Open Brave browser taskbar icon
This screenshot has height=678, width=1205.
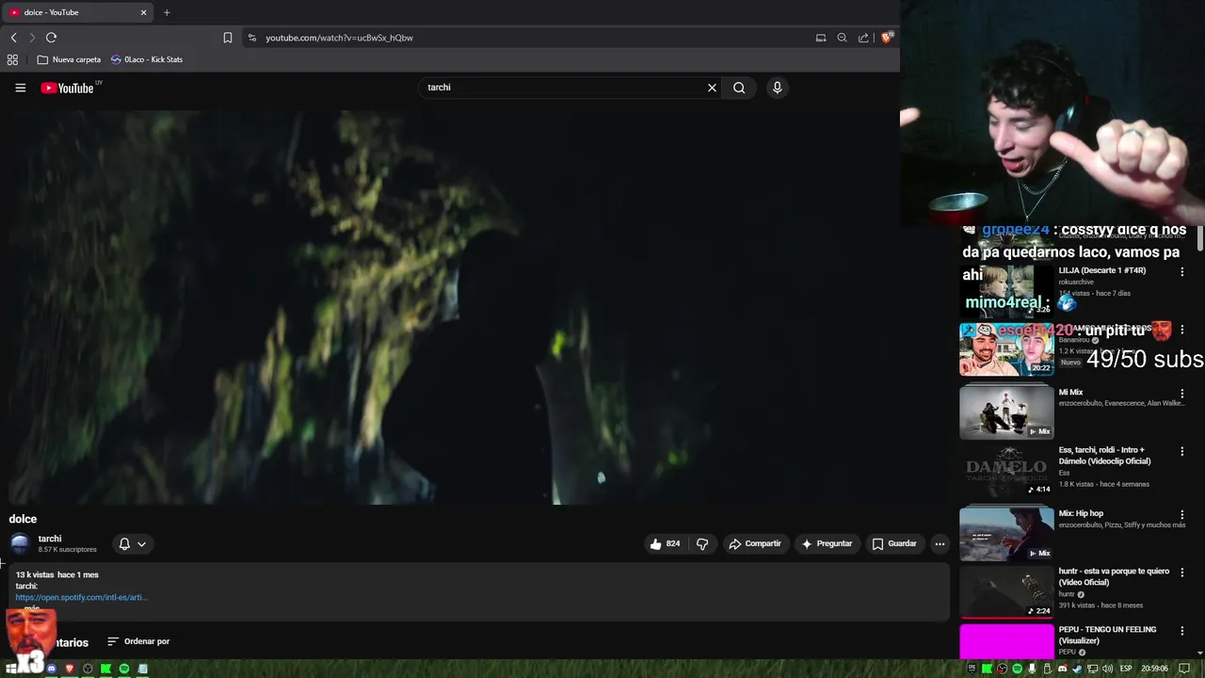pyautogui.click(x=70, y=669)
